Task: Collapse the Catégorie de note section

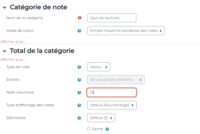Action: (4, 7)
